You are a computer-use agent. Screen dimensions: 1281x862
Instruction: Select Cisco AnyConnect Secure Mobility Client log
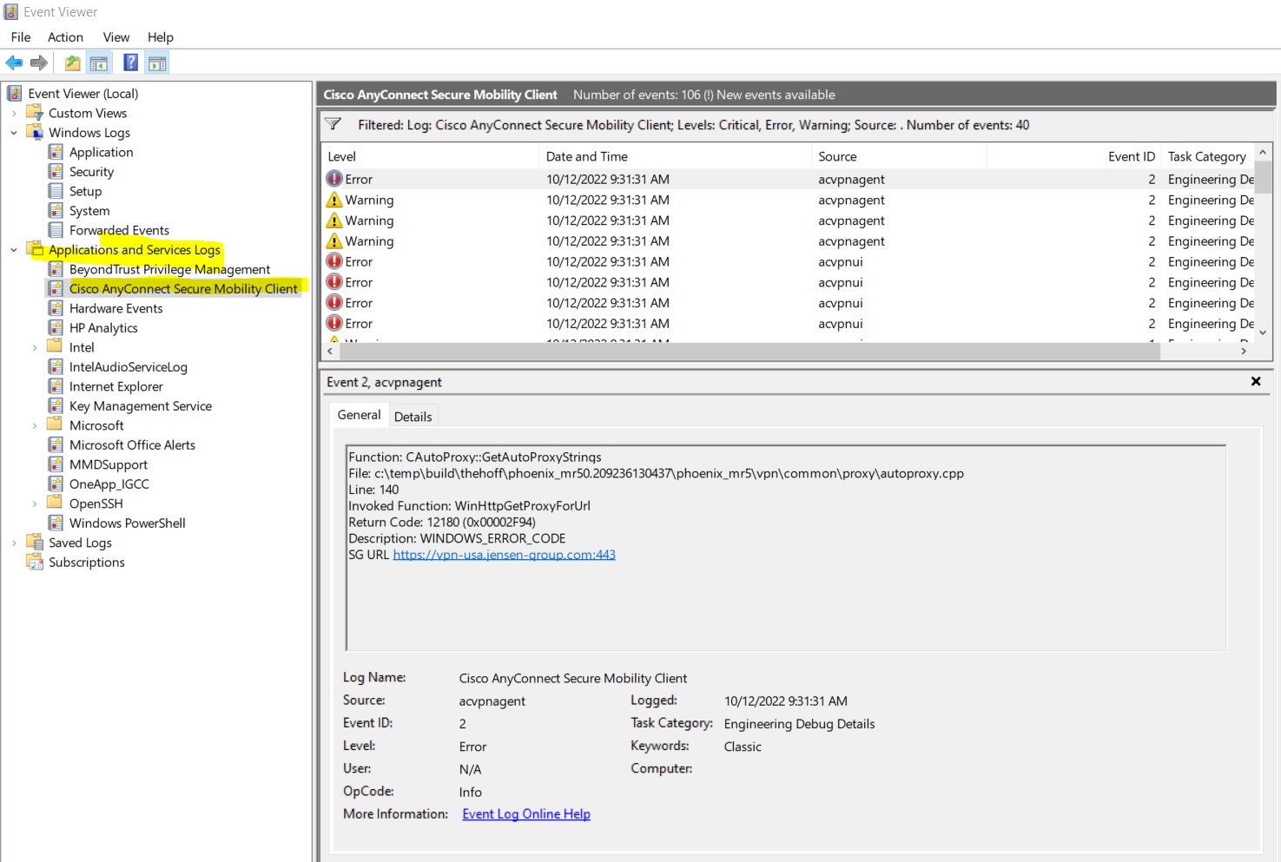point(183,289)
